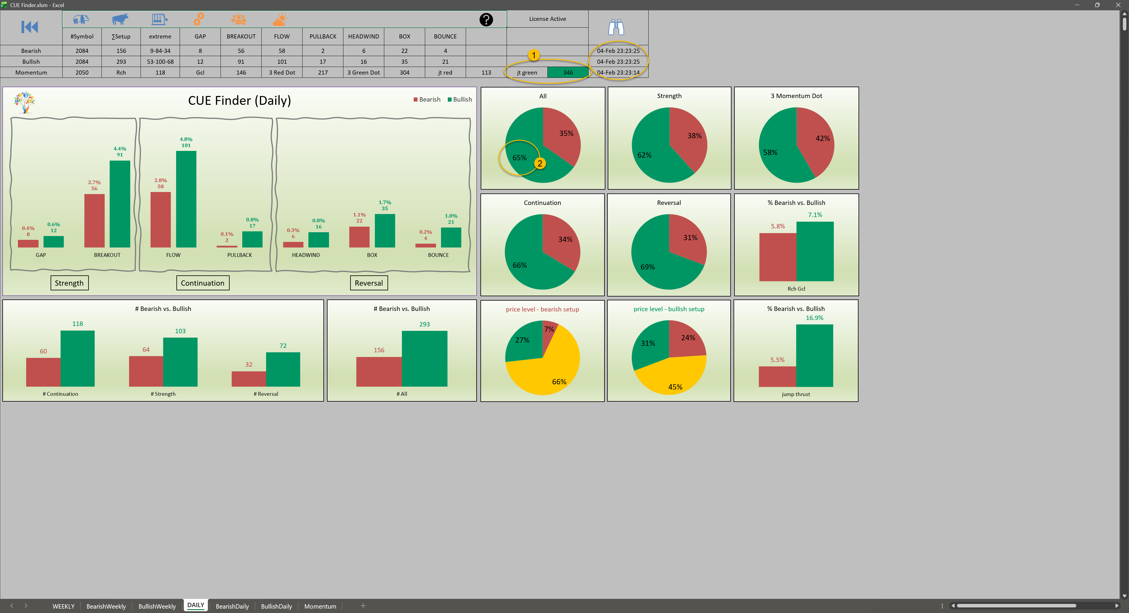Click the License Active cell
1129x613 pixels.
547,19
